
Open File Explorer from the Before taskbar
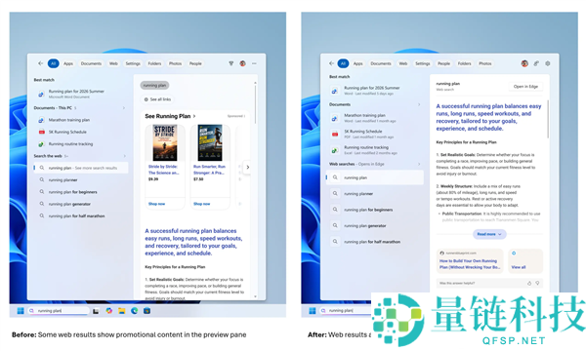tap(121, 311)
